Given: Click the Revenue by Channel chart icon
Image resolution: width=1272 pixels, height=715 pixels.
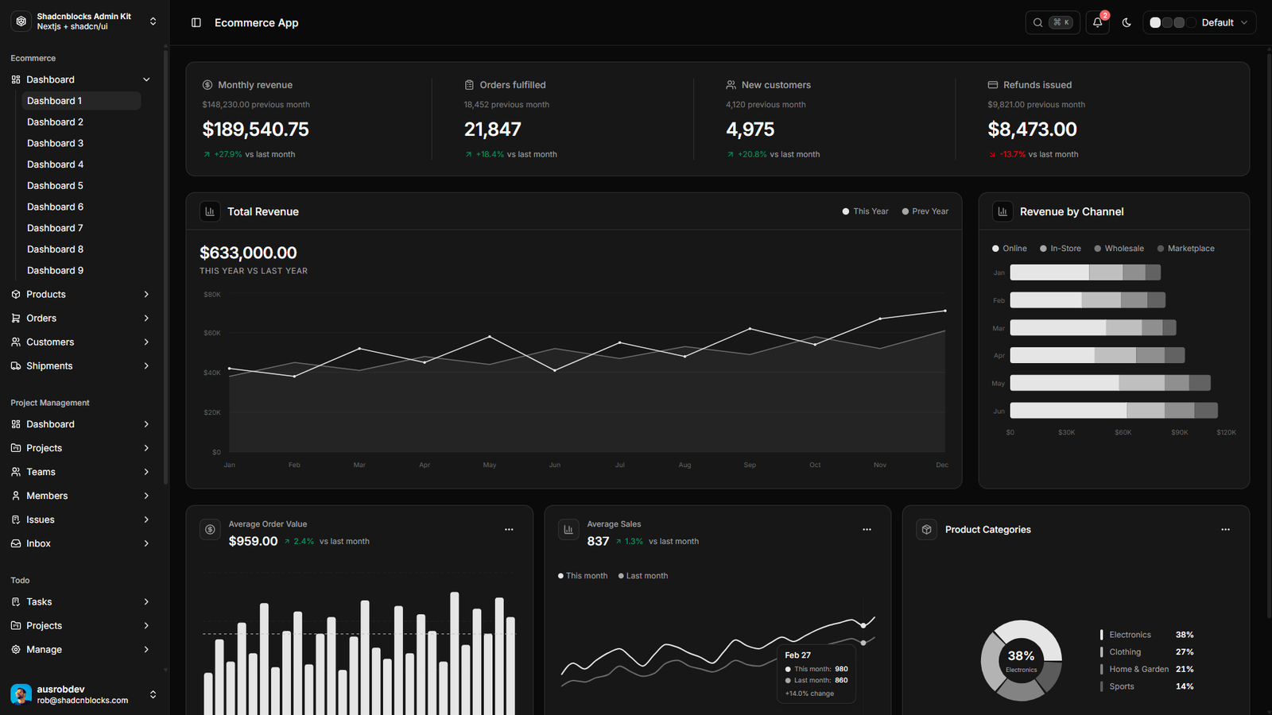Looking at the screenshot, I should pyautogui.click(x=1002, y=211).
